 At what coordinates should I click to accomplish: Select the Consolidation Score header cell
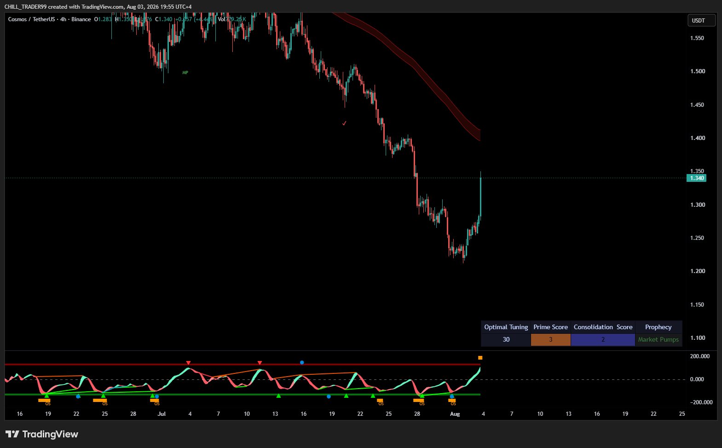603,327
